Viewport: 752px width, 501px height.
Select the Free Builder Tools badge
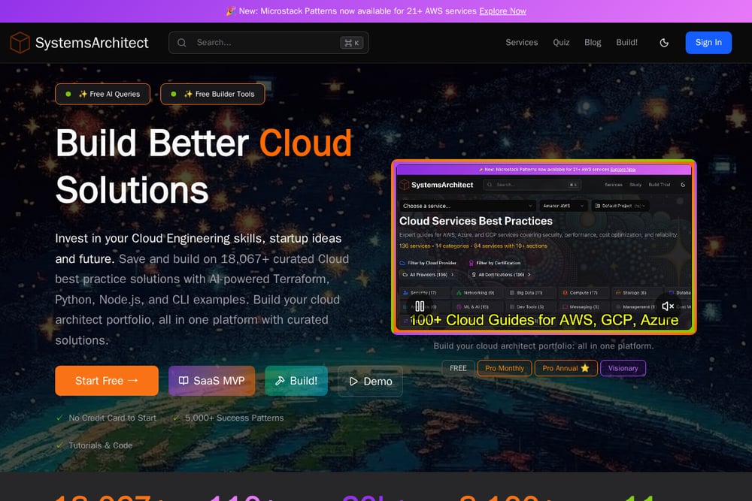tap(213, 94)
